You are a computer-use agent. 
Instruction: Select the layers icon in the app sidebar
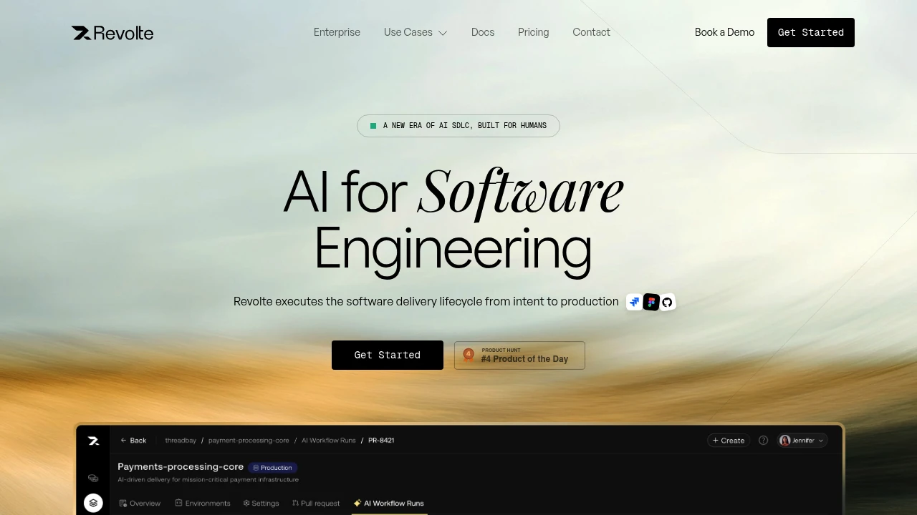[93, 503]
